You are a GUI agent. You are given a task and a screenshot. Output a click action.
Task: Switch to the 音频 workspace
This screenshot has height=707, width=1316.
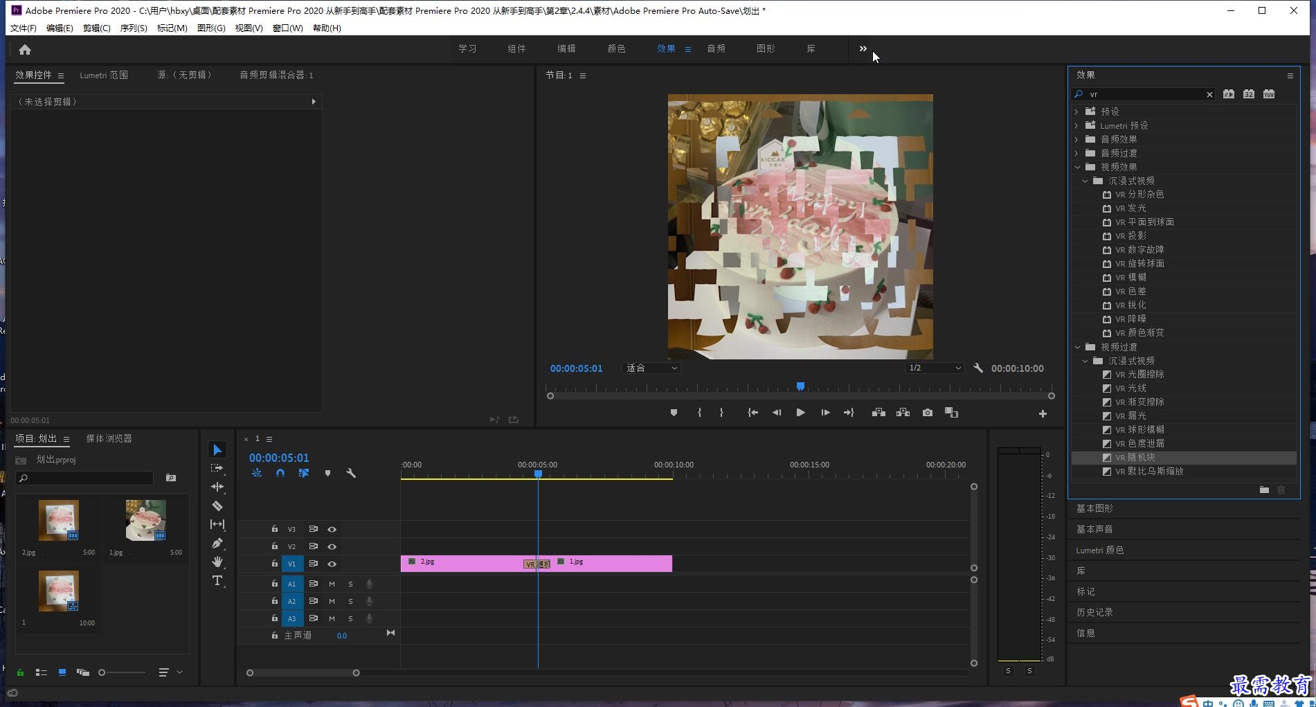pos(716,48)
